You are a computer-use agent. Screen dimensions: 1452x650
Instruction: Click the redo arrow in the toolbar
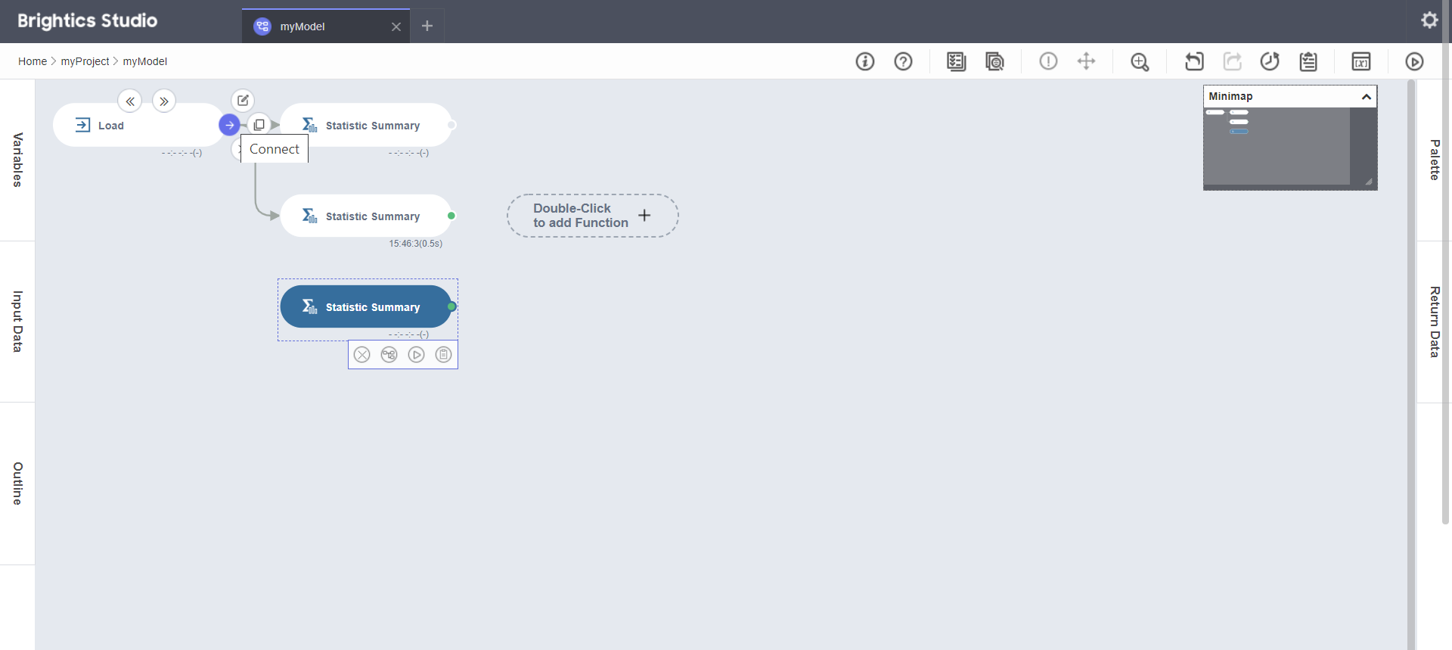pos(1232,61)
